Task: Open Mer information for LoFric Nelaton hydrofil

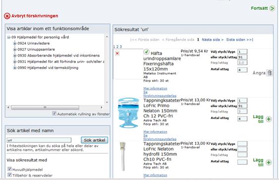Action: click(x=155, y=175)
